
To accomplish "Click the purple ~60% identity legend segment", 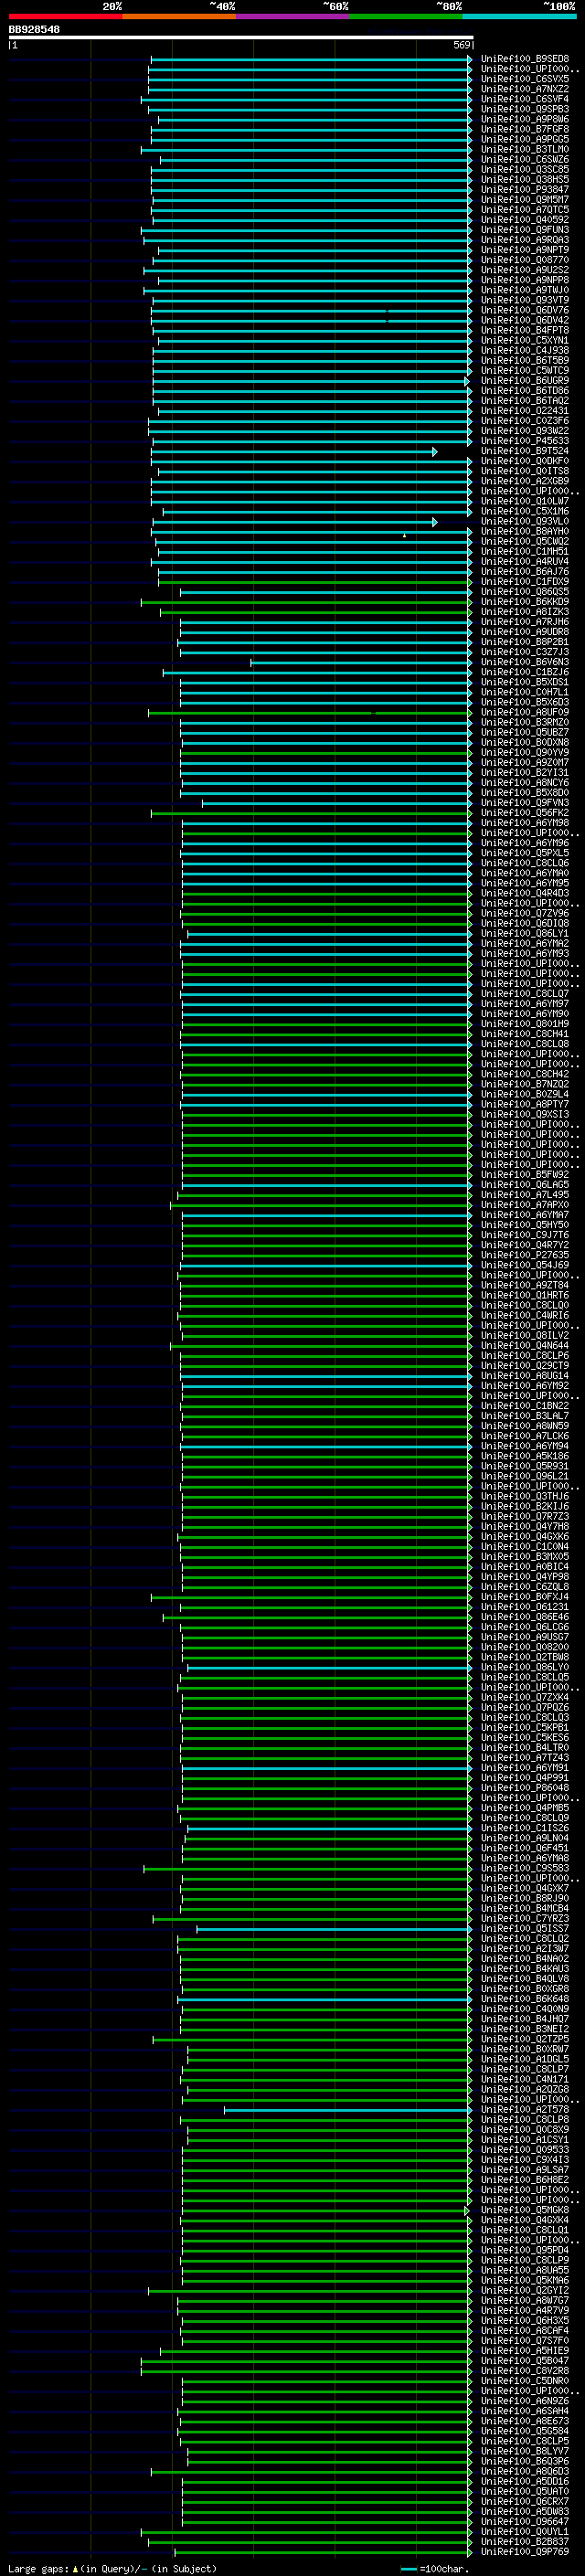I will point(293,16).
